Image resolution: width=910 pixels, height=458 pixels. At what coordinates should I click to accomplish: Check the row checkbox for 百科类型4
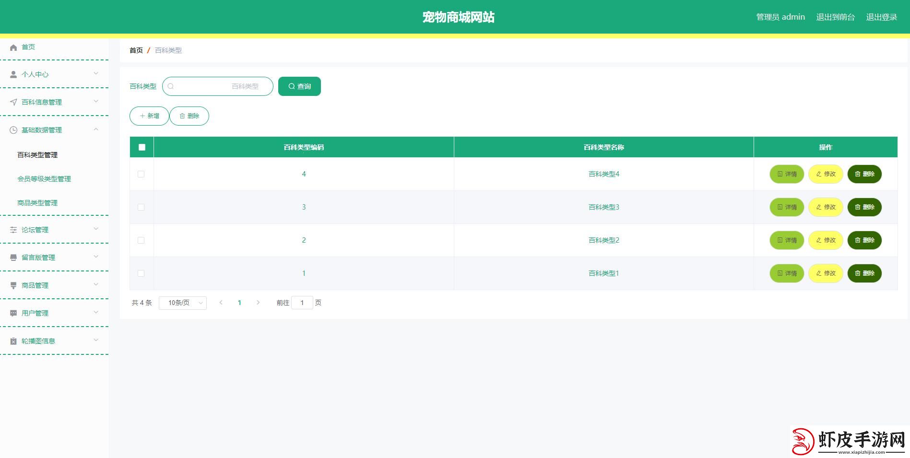click(141, 174)
